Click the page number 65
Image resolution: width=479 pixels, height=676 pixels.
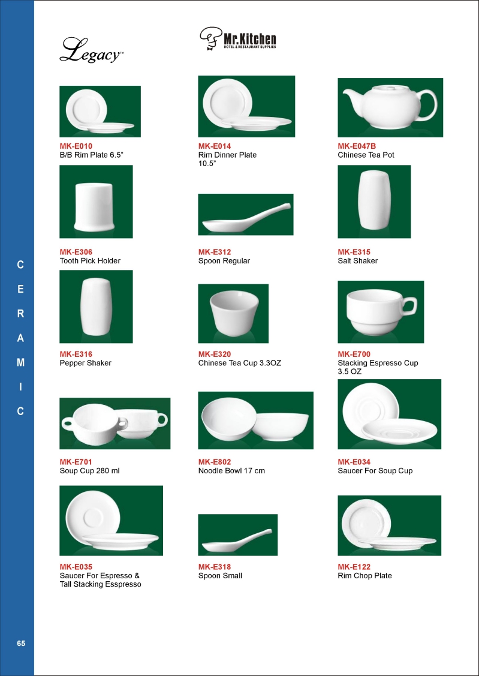click(21, 644)
